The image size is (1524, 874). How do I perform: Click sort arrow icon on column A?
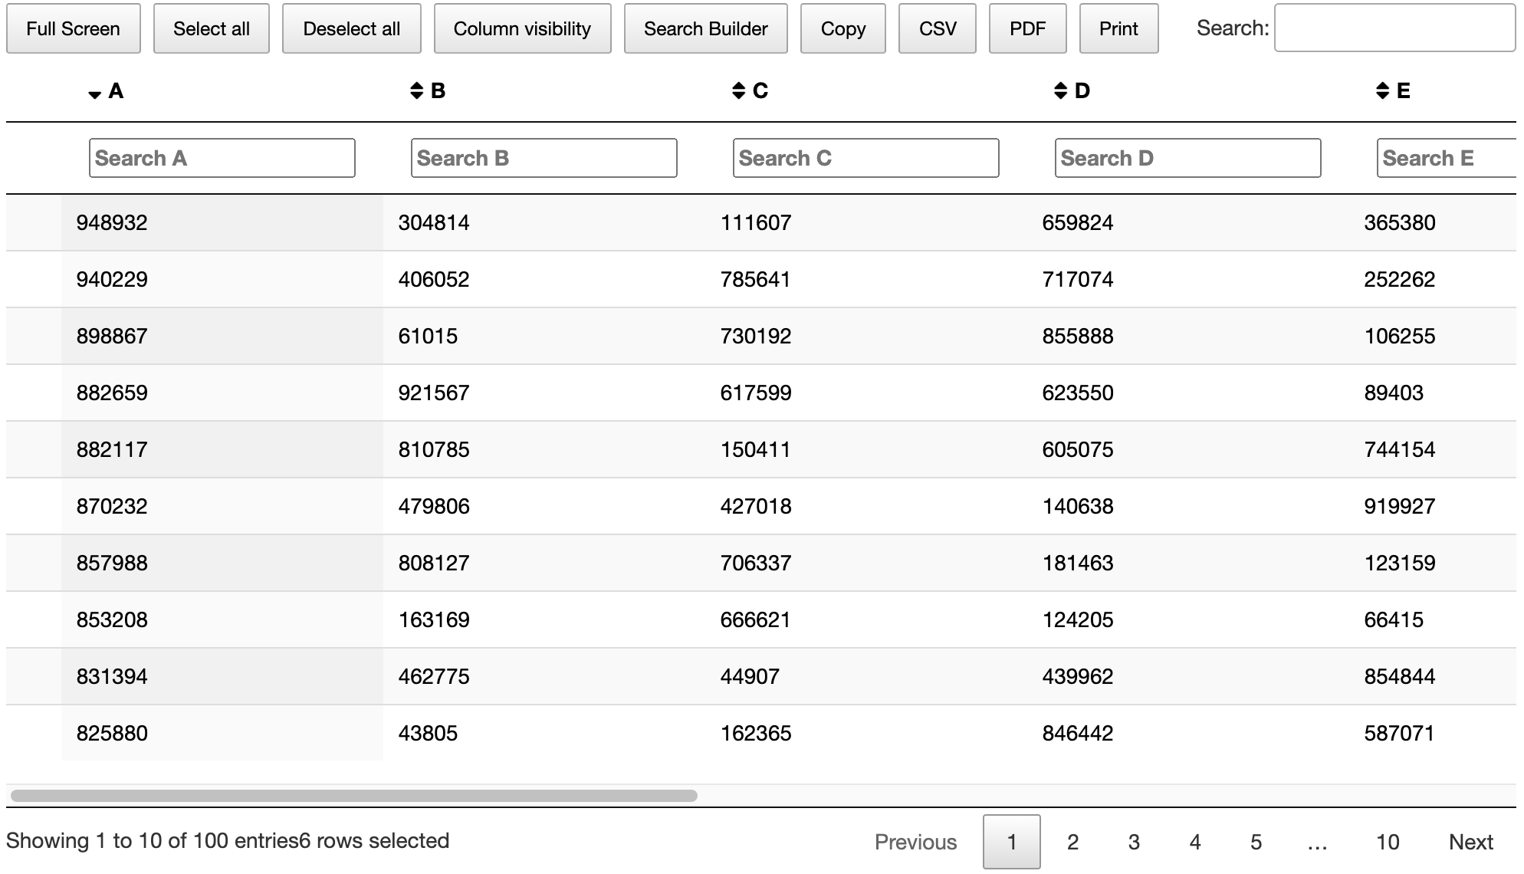pos(94,94)
